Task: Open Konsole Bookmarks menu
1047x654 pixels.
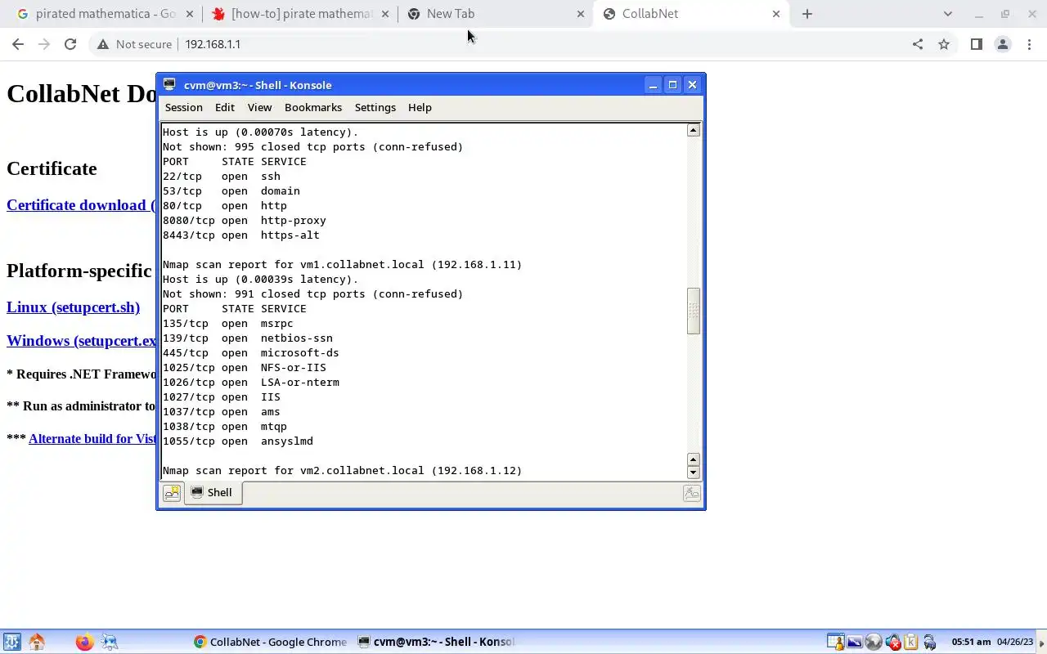Action: pos(313,107)
